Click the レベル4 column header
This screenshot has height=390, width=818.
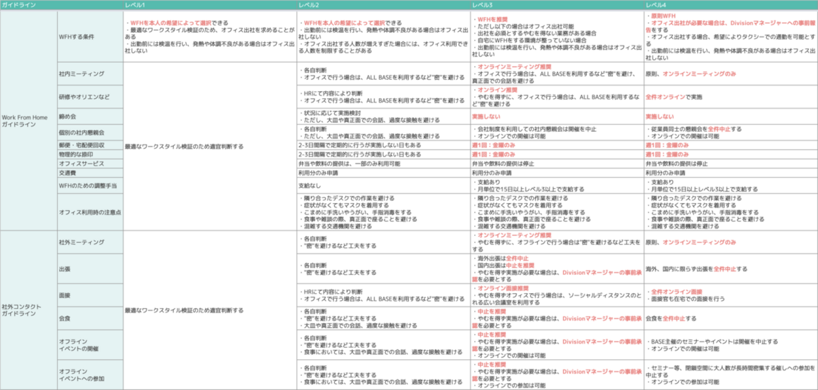tap(731, 5)
